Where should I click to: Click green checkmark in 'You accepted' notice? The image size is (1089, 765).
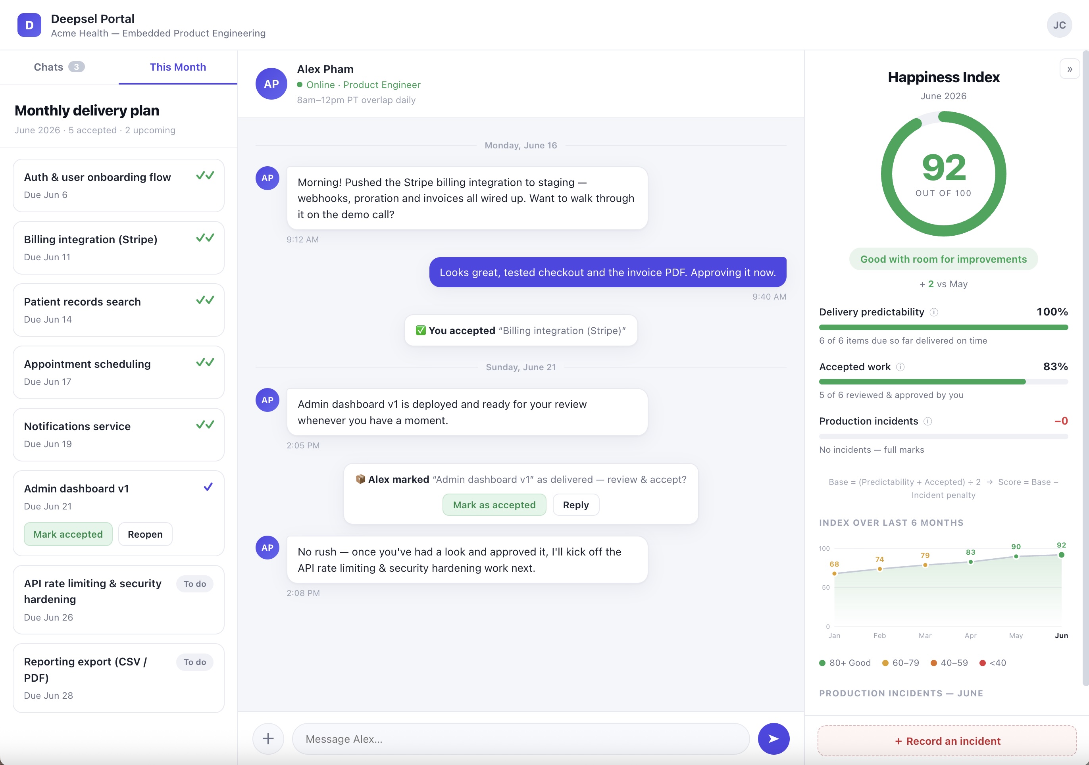pyautogui.click(x=421, y=330)
